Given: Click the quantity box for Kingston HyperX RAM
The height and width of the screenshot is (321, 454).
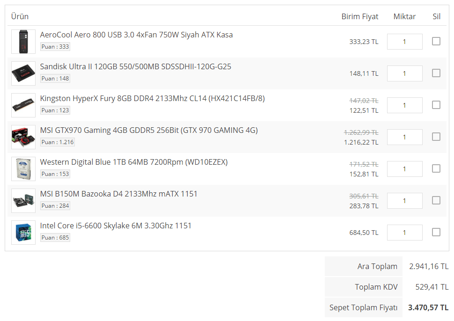Looking at the screenshot, I should coord(404,105).
